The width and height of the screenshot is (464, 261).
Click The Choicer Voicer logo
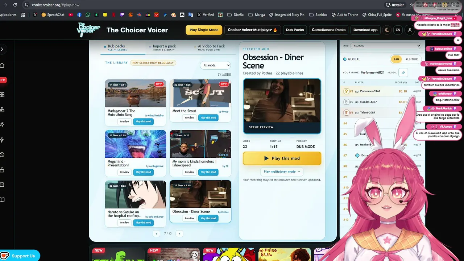coord(88,30)
